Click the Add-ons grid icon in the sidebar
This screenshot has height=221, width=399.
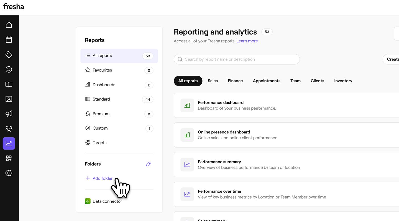pyautogui.click(x=9, y=158)
